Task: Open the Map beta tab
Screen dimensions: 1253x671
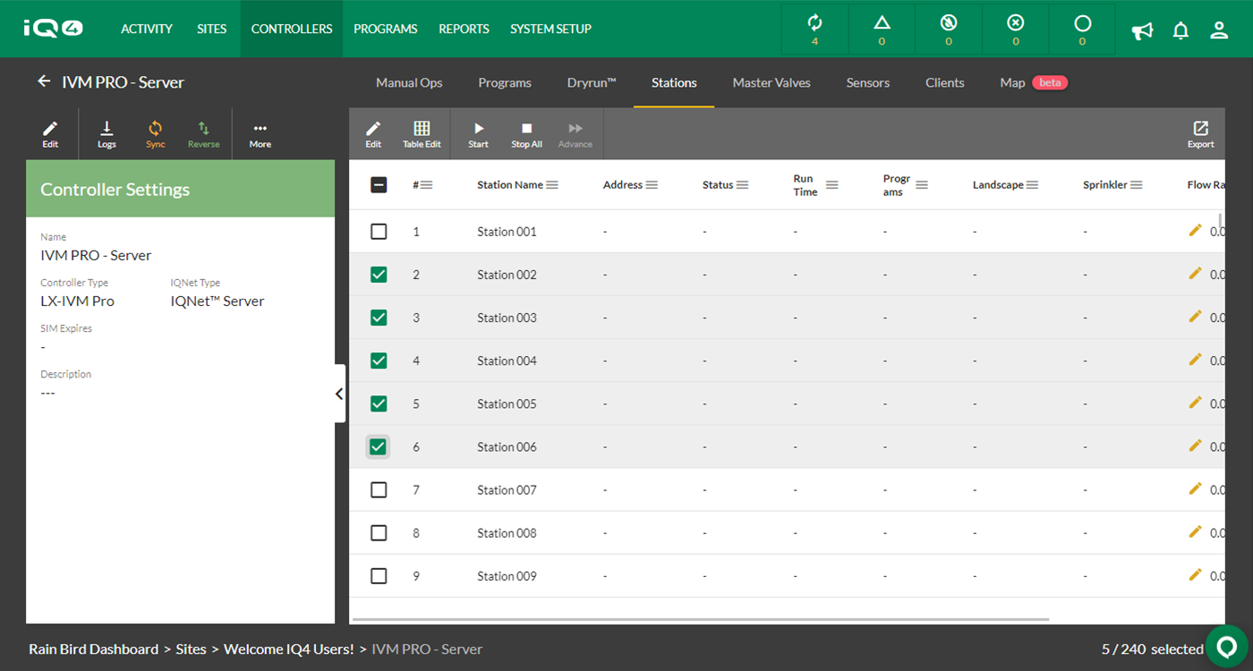Action: coord(1034,82)
